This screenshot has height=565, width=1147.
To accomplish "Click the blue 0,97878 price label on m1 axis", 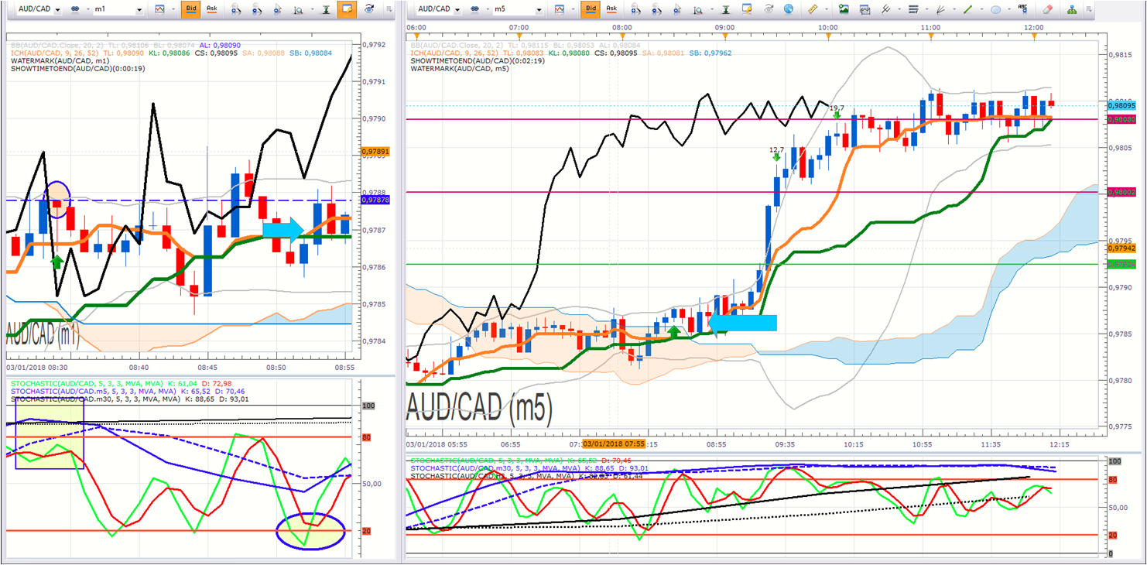I will [x=376, y=200].
